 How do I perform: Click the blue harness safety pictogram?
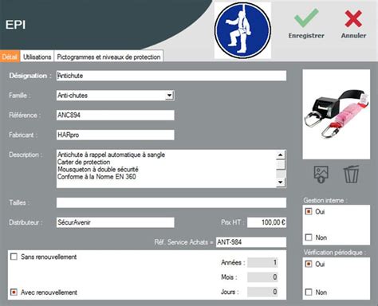(x=242, y=30)
